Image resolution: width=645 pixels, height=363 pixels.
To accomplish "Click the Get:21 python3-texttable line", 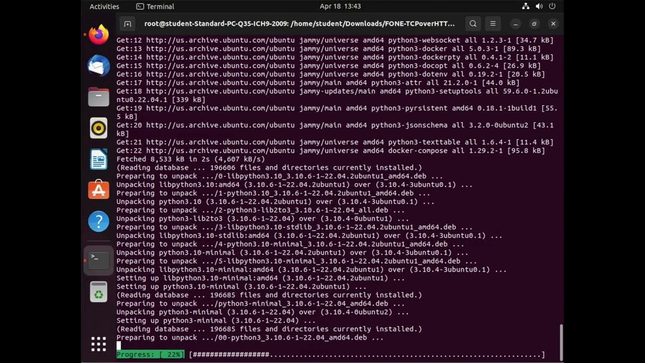I will [x=335, y=142].
